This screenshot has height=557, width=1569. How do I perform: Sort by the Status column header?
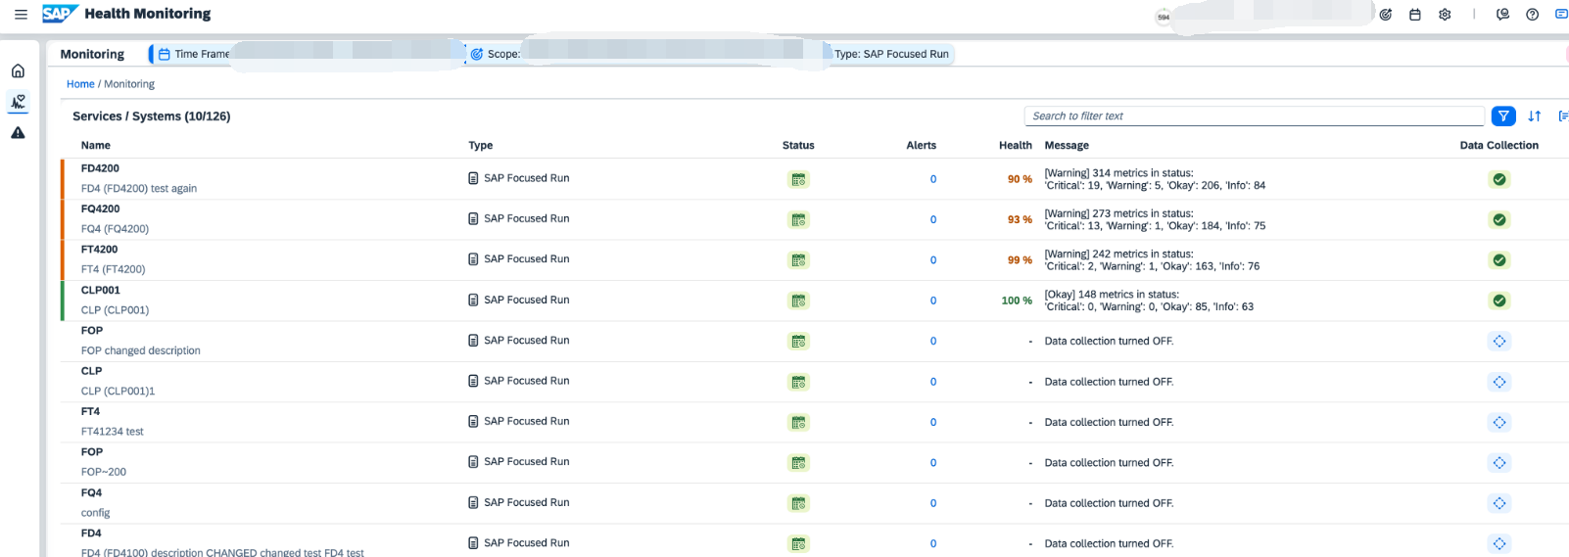point(798,145)
